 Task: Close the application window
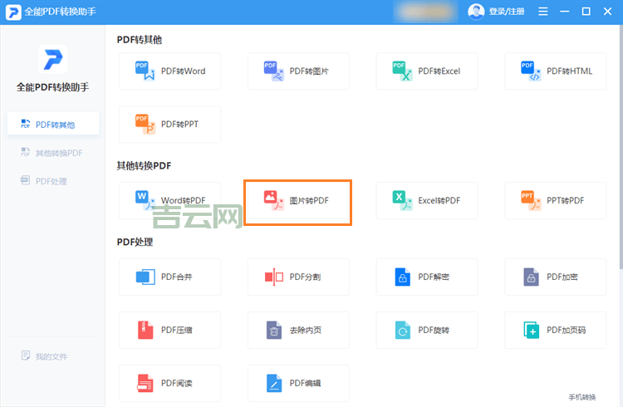pyautogui.click(x=607, y=12)
